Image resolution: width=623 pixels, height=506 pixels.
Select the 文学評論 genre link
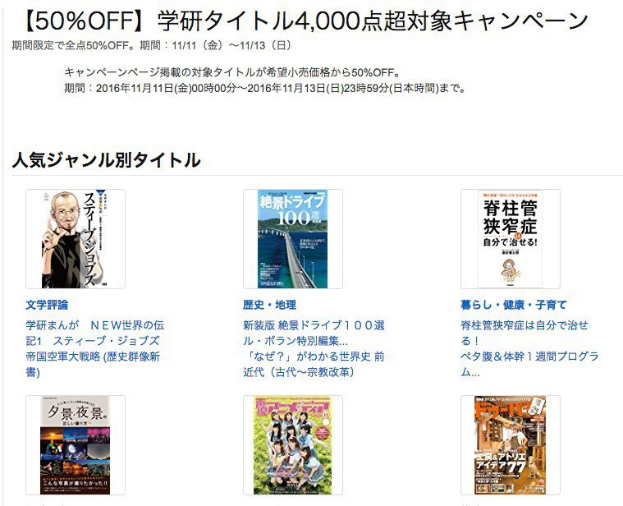(47, 305)
